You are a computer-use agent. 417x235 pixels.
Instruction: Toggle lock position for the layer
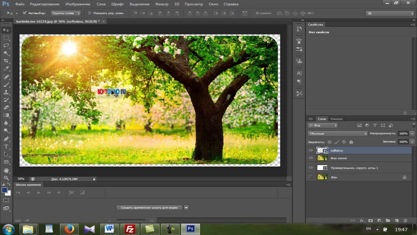point(344,142)
